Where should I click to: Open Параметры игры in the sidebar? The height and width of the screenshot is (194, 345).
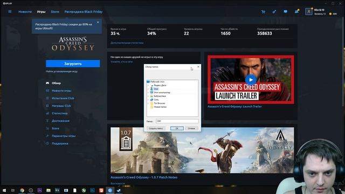64,136
